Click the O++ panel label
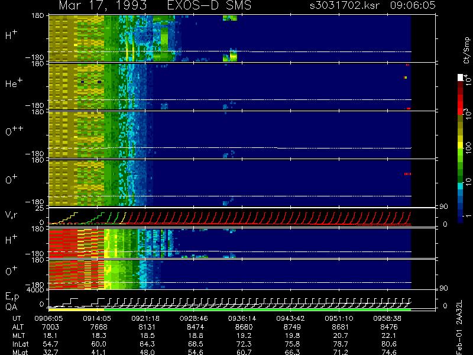The image size is (473, 355). (14, 131)
